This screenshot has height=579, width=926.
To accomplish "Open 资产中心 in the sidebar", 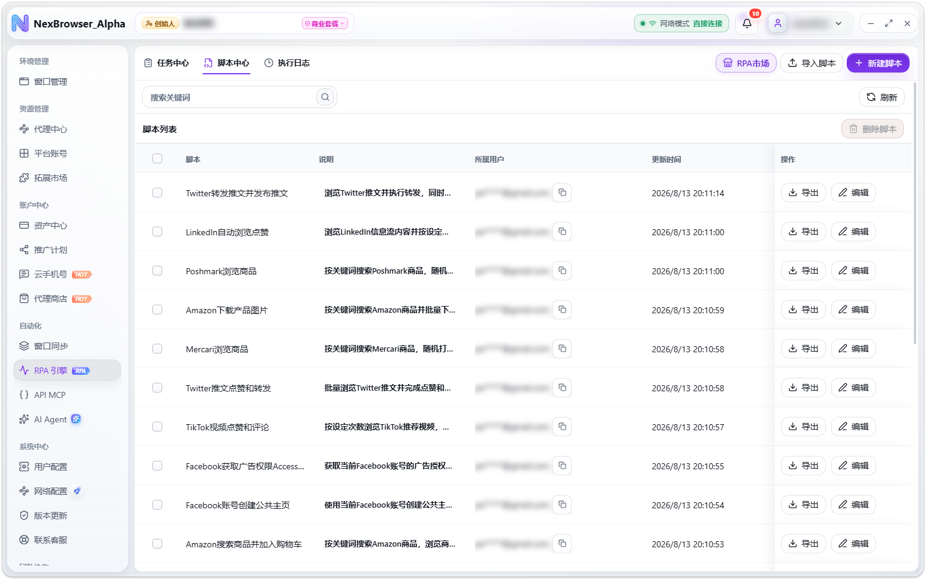I will coord(67,226).
